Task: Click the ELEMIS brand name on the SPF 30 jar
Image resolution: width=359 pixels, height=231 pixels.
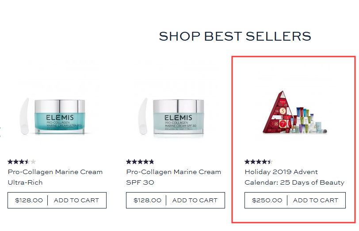Action: click(178, 118)
